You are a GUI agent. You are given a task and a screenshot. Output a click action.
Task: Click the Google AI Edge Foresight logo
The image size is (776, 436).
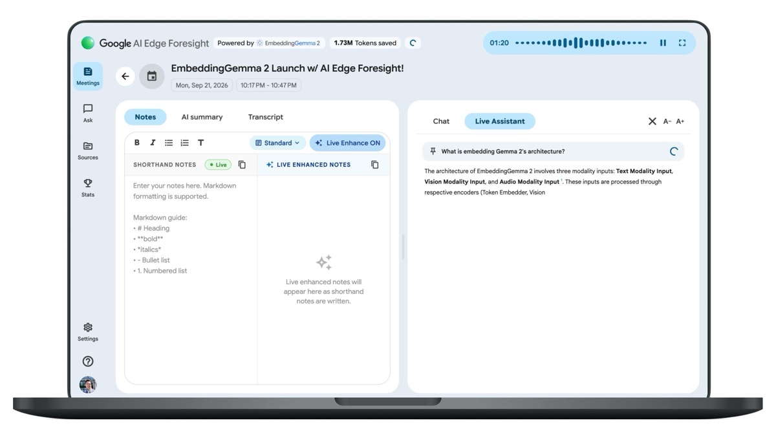[145, 43]
